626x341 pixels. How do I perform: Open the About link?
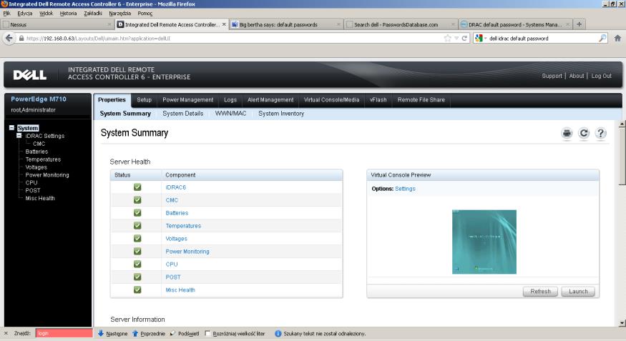(577, 76)
